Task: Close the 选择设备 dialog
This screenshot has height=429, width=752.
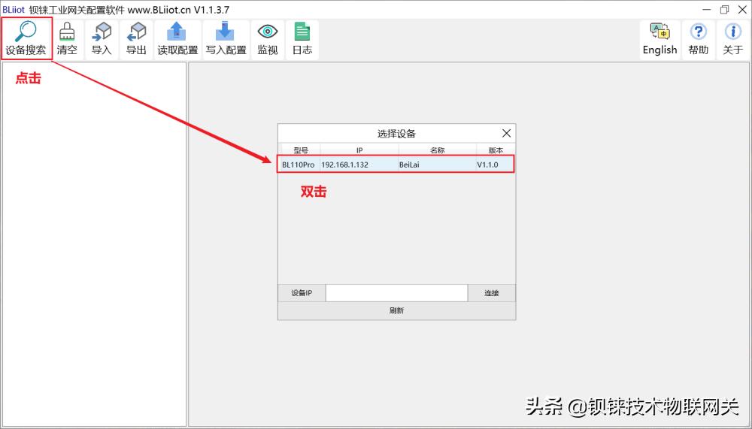Action: (x=506, y=133)
